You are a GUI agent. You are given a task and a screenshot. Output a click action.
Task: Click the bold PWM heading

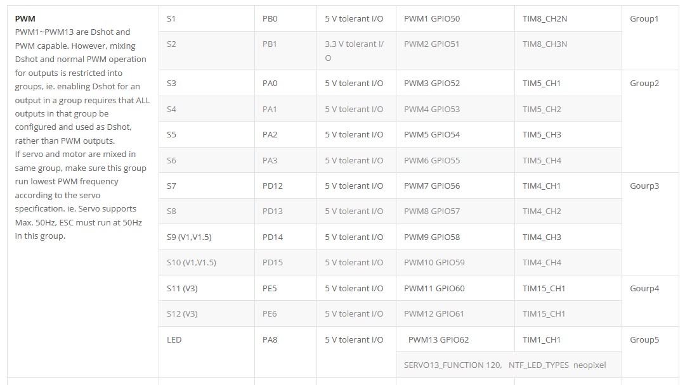(25, 19)
